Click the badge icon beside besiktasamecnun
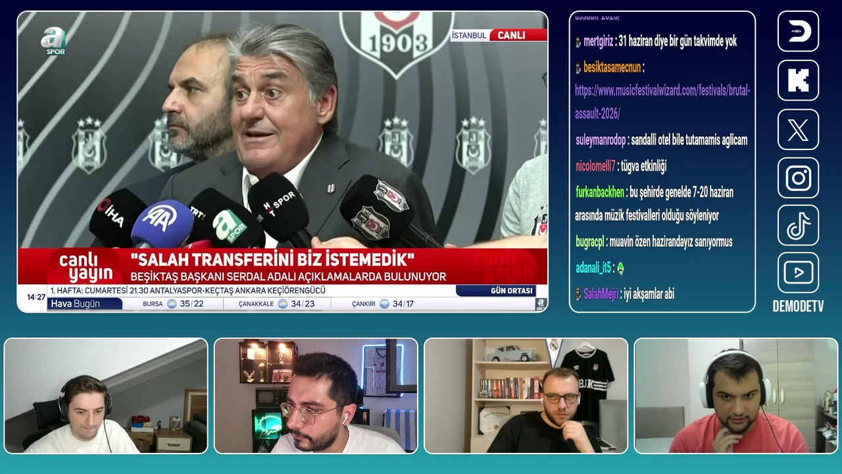The width and height of the screenshot is (842, 474). click(x=578, y=67)
